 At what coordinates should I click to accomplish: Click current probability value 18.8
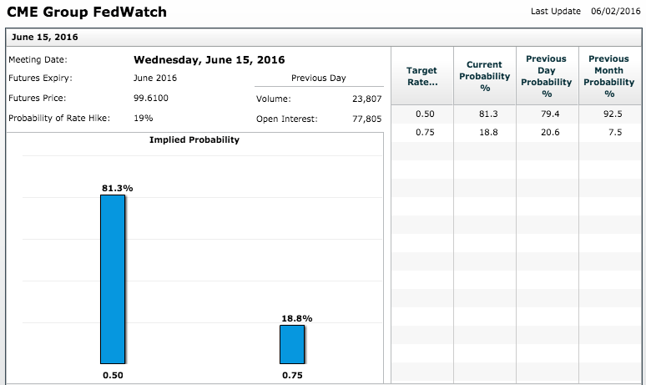click(488, 132)
